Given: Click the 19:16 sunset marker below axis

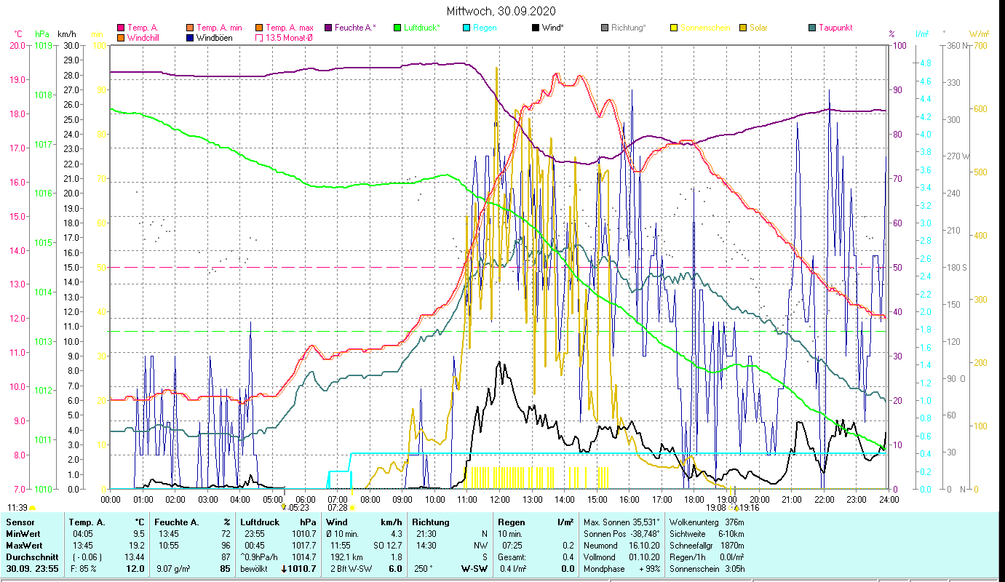Looking at the screenshot, I should (x=748, y=508).
